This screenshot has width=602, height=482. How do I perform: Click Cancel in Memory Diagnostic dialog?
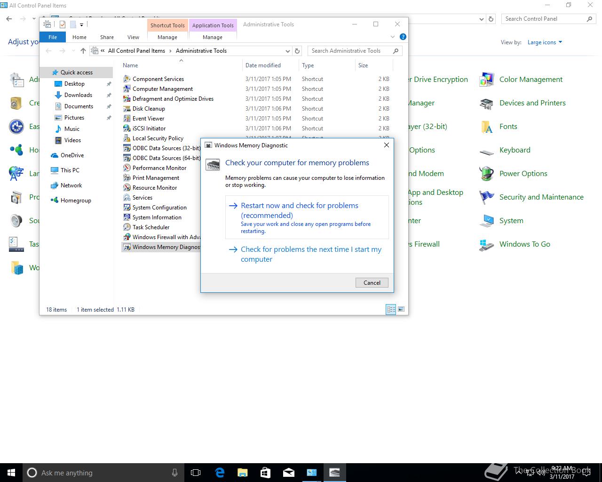point(372,282)
